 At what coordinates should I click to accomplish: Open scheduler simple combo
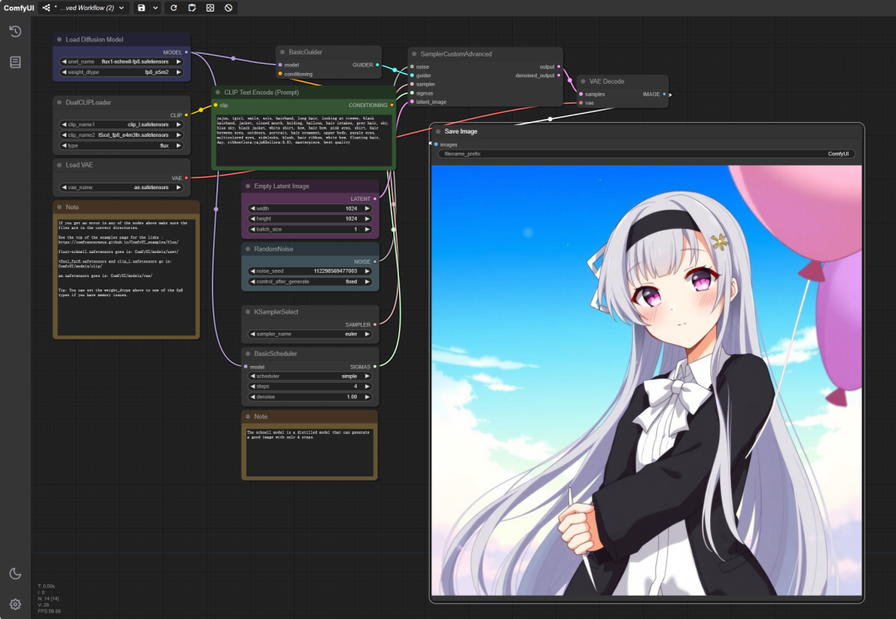309,376
